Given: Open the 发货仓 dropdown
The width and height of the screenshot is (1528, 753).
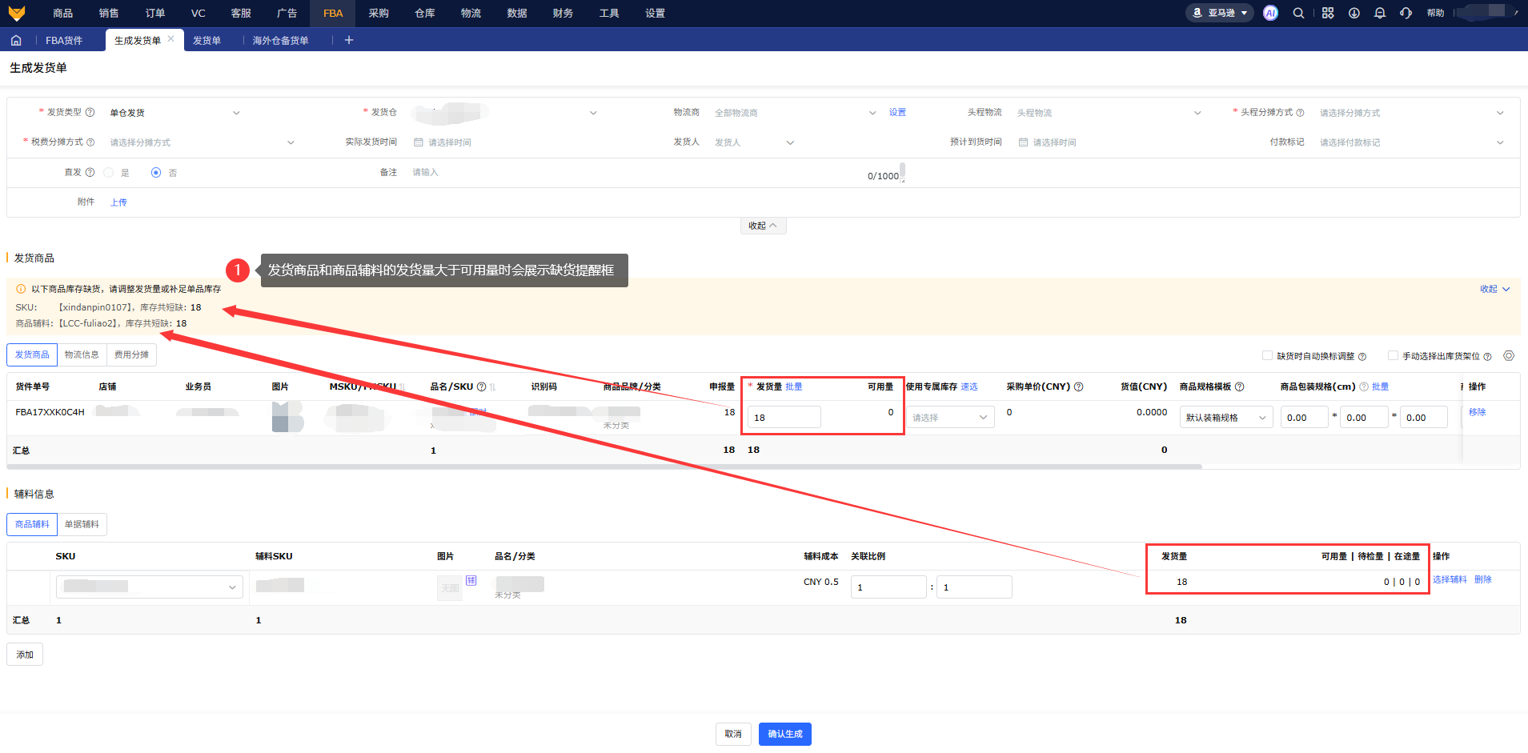Looking at the screenshot, I should [505, 113].
